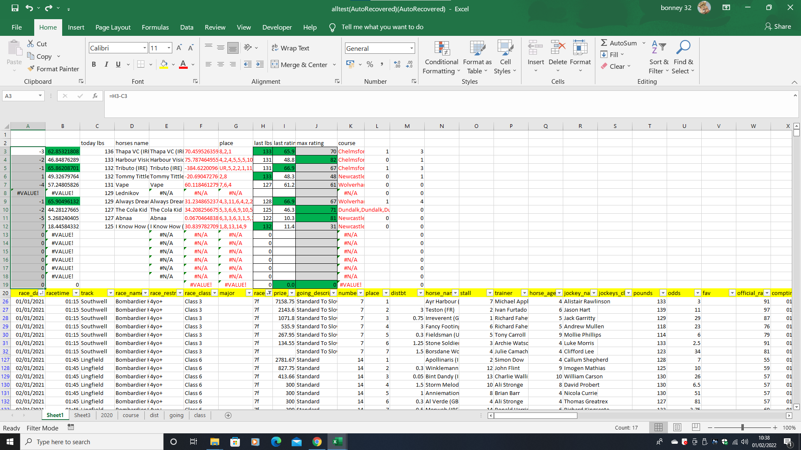The width and height of the screenshot is (801, 450).
Task: Add a new sheet with plus icon
Action: click(228, 415)
